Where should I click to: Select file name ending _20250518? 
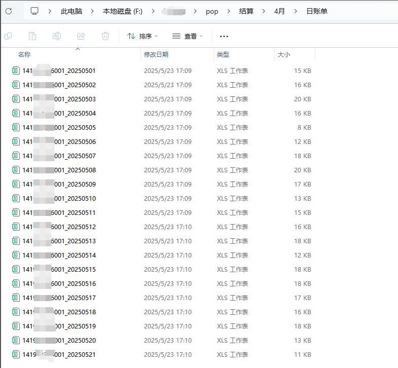pyautogui.click(x=59, y=312)
